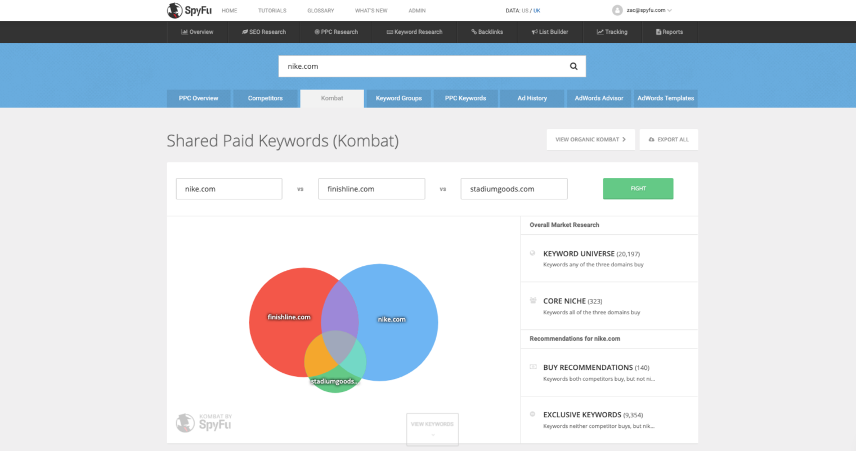Image resolution: width=856 pixels, height=451 pixels.
Task: Click the SEO Research leaf icon
Action: point(245,32)
